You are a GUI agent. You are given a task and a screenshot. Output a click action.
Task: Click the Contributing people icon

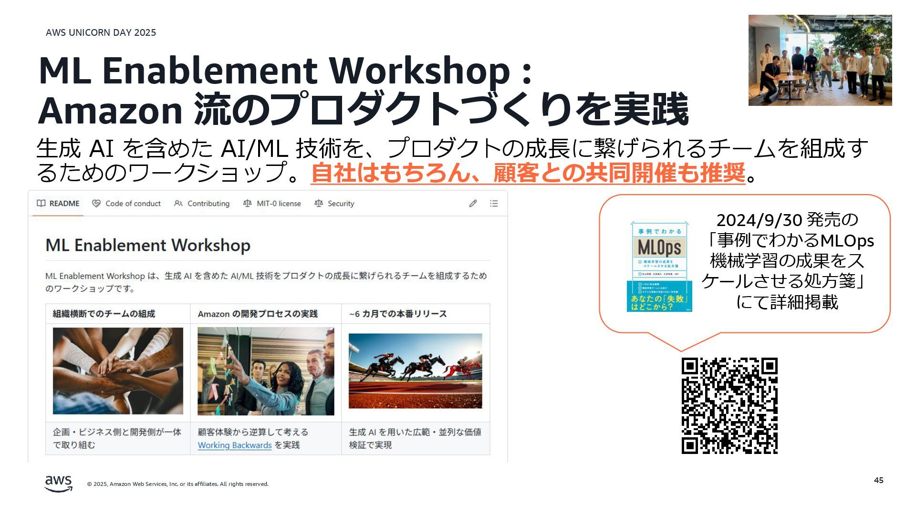pyautogui.click(x=178, y=204)
